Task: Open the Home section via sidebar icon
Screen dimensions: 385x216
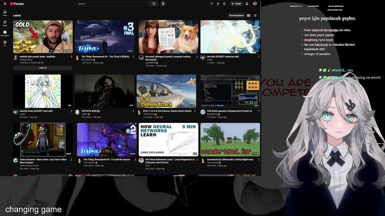Action: click(x=5, y=13)
